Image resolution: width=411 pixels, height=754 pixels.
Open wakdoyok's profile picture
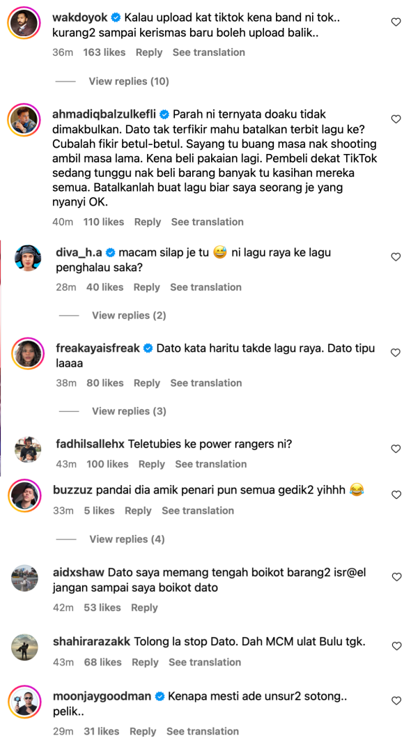(24, 22)
